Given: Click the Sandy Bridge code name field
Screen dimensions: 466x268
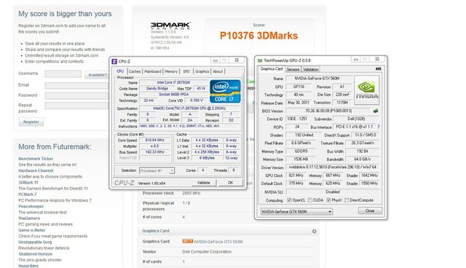Looking at the screenshot, I should point(157,89).
